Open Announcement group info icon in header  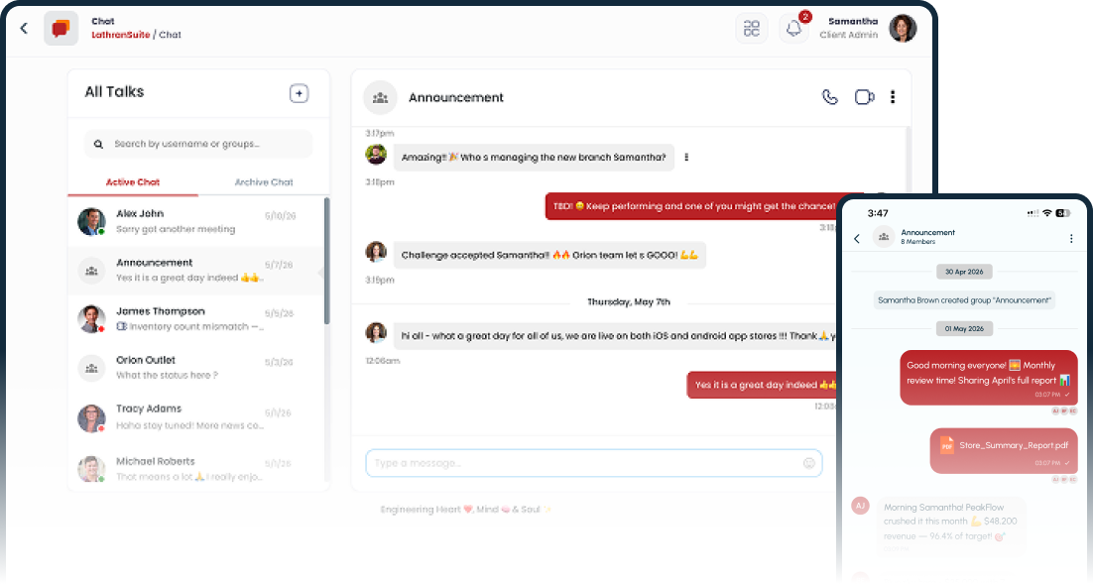coord(380,97)
